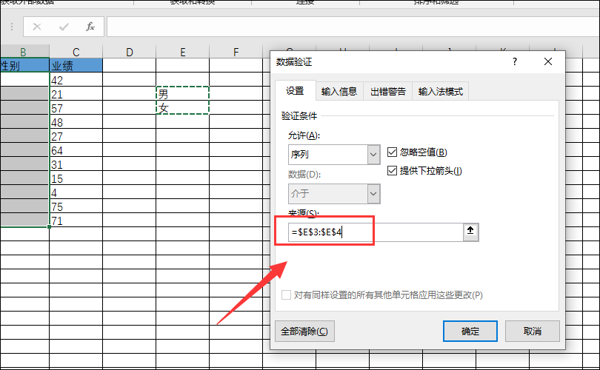Click the formula bar confirm checkmark icon

pyautogui.click(x=64, y=27)
